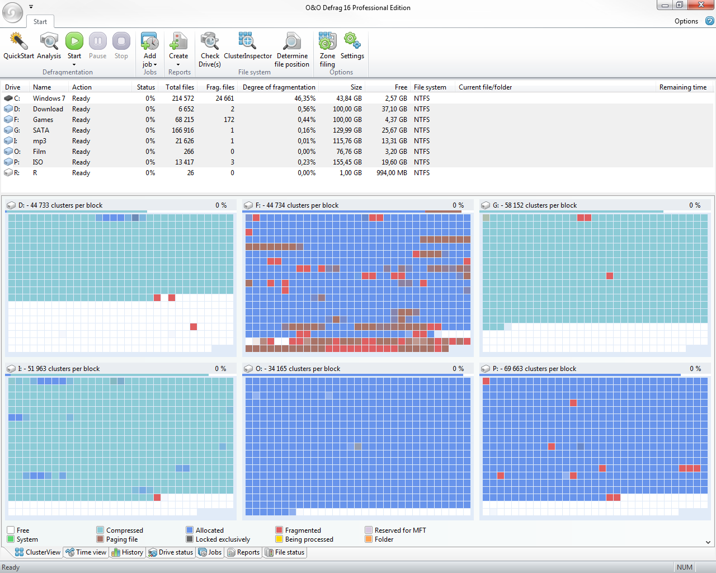Switch to Reports bottom tab
This screenshot has height=573, width=716.
point(243,552)
